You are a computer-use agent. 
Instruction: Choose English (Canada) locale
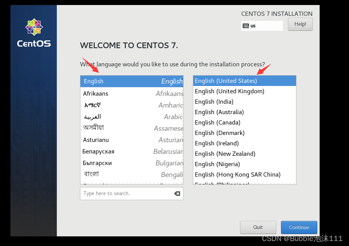tap(245, 123)
